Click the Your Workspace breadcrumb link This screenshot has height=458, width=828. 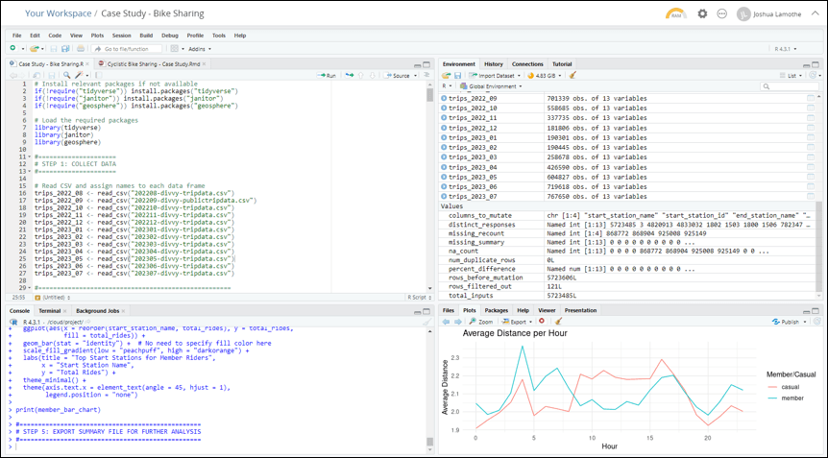57,13
